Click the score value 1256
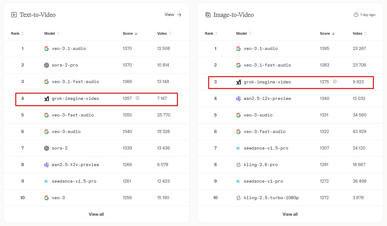 (127, 198)
